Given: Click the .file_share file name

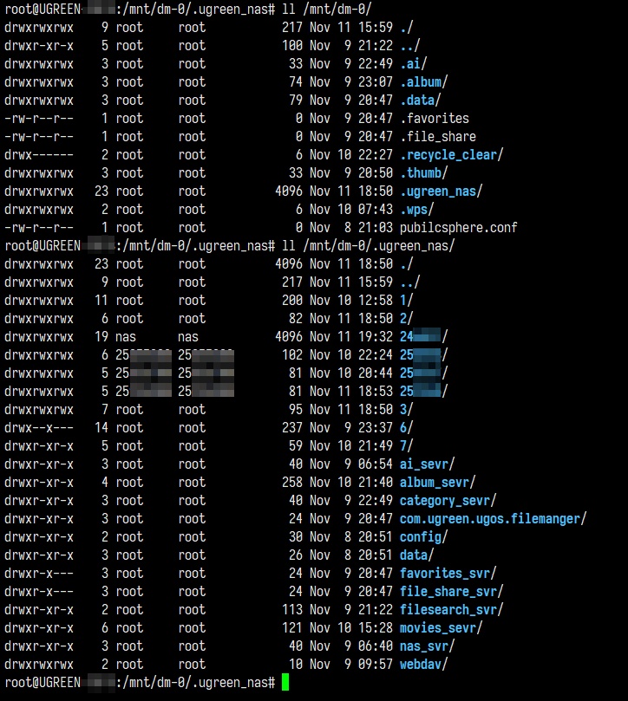Looking at the screenshot, I should pyautogui.click(x=437, y=137).
